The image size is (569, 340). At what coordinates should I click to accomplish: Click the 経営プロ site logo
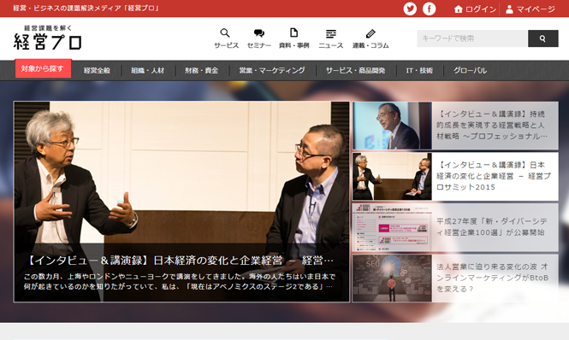point(48,38)
